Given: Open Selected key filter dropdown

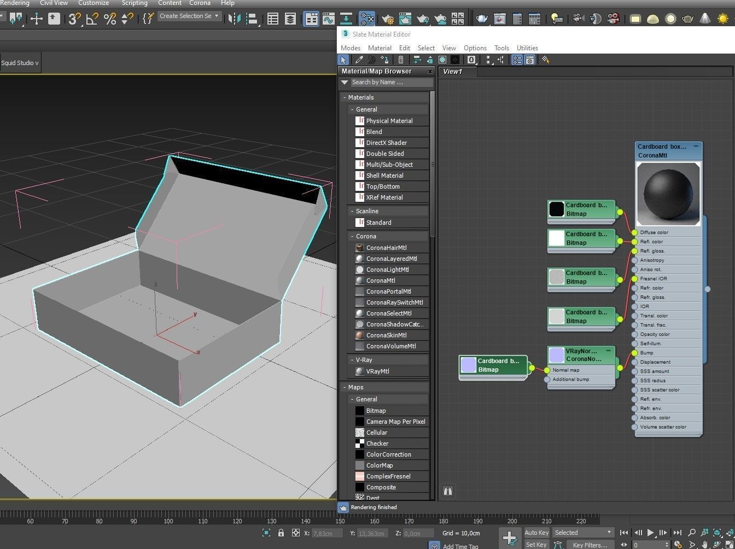Looking at the screenshot, I should coord(583,533).
